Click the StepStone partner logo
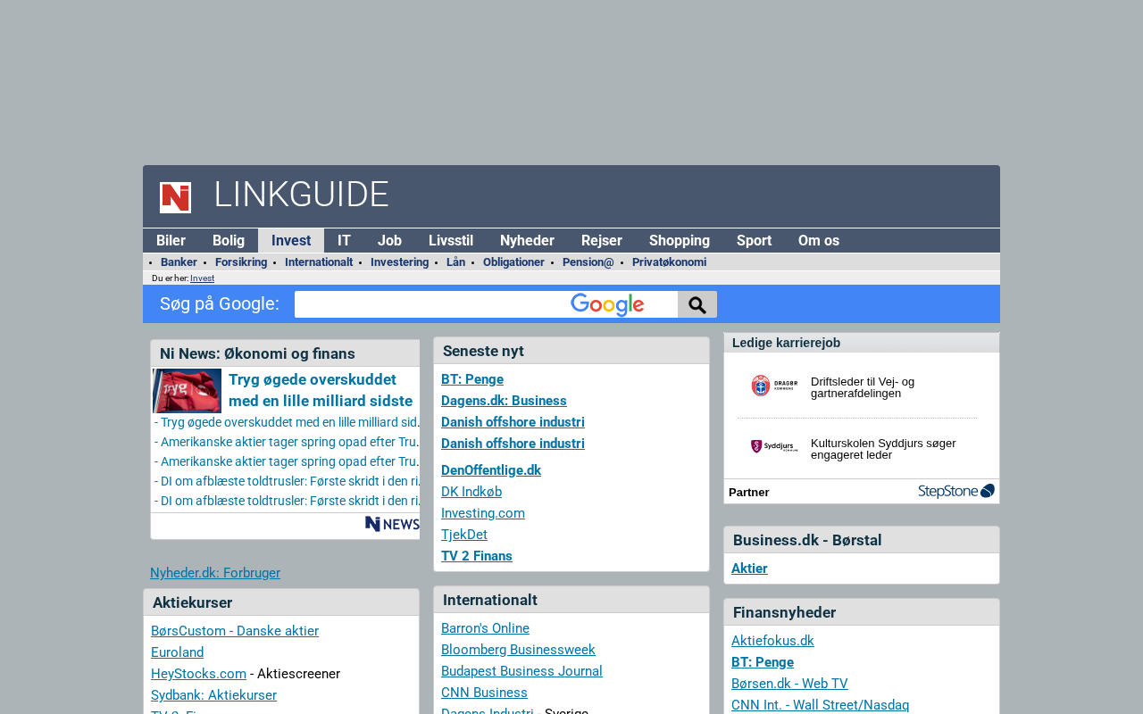The height and width of the screenshot is (714, 1143). [956, 491]
